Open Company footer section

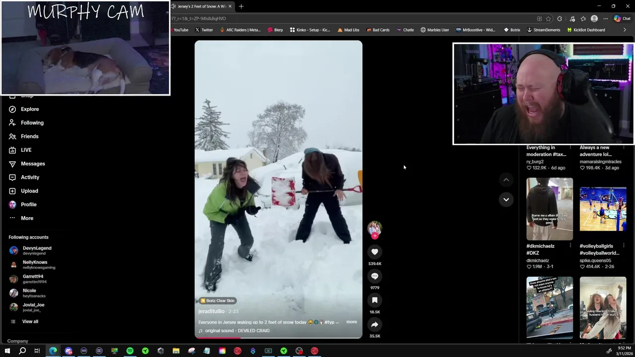point(17,341)
